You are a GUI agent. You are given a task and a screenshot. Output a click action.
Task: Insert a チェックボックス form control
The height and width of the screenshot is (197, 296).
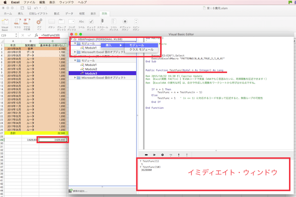pos(91,24)
